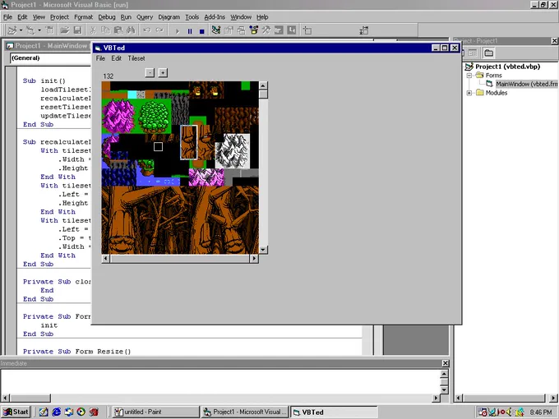This screenshot has width=559, height=419.
Task: Open the (General) object combo box
Action: (x=50, y=58)
